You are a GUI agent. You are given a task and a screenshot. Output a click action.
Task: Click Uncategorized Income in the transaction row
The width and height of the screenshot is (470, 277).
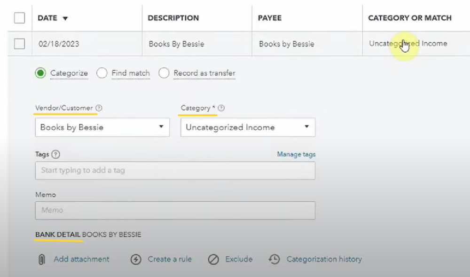click(x=408, y=43)
